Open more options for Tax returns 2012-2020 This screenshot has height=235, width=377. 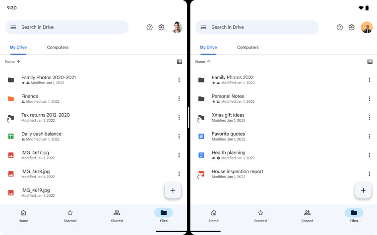point(179,118)
